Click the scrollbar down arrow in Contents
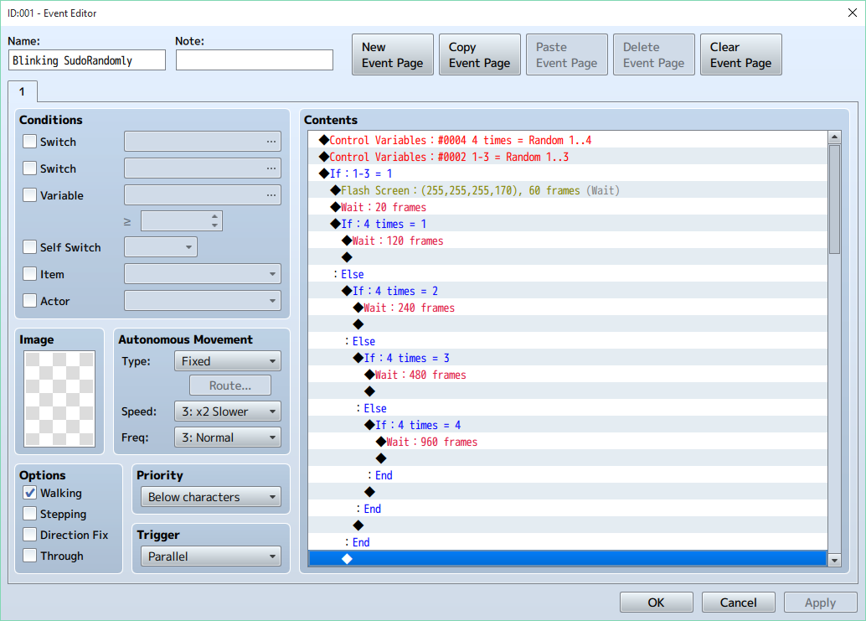This screenshot has height=621, width=866. pyautogui.click(x=834, y=559)
